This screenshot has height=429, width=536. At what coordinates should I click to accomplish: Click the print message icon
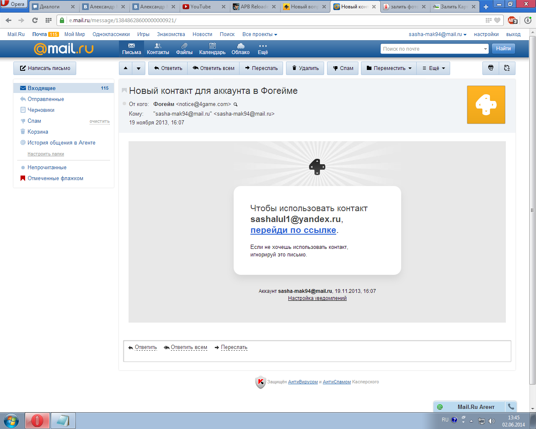(491, 68)
